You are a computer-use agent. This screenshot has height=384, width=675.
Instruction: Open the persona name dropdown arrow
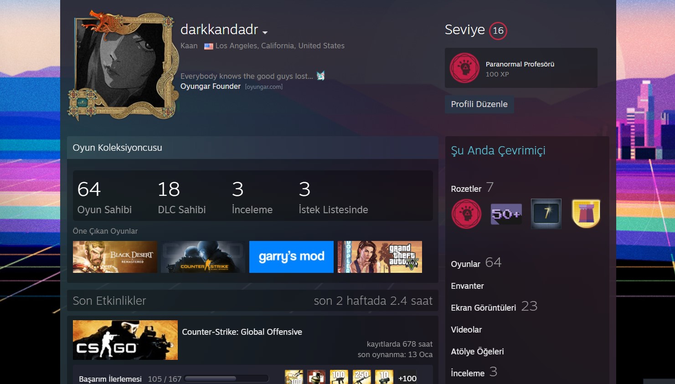coord(265,32)
